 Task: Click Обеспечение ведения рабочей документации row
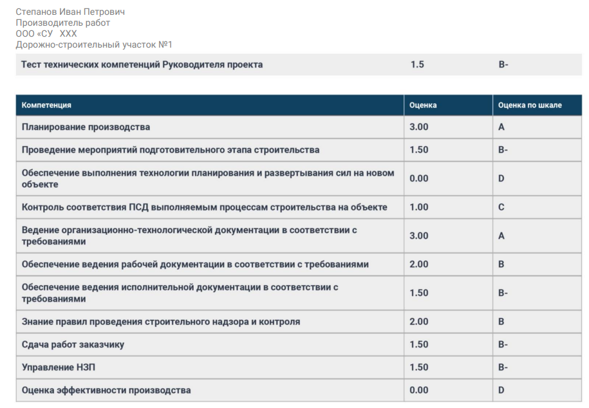point(195,264)
